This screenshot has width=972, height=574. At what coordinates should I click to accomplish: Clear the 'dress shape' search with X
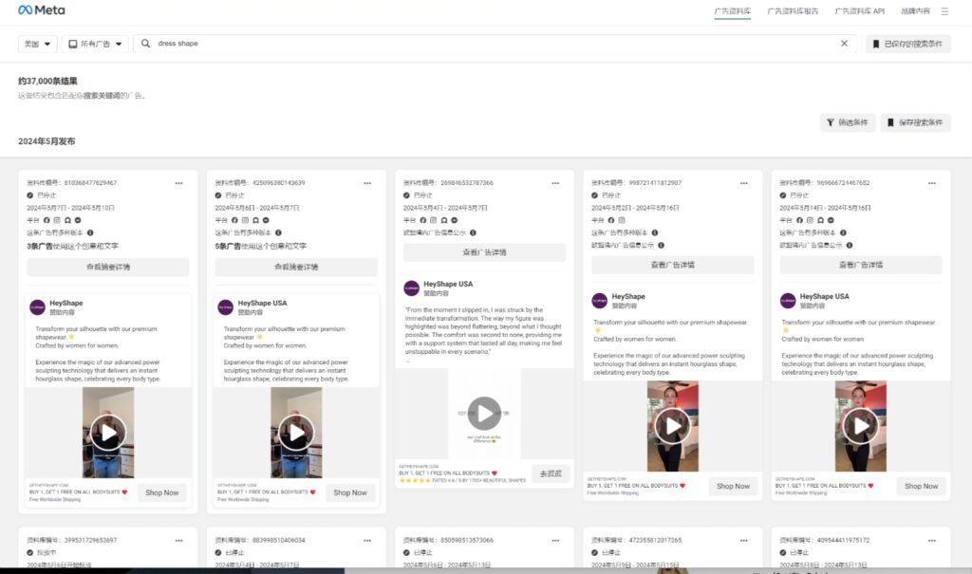click(844, 44)
